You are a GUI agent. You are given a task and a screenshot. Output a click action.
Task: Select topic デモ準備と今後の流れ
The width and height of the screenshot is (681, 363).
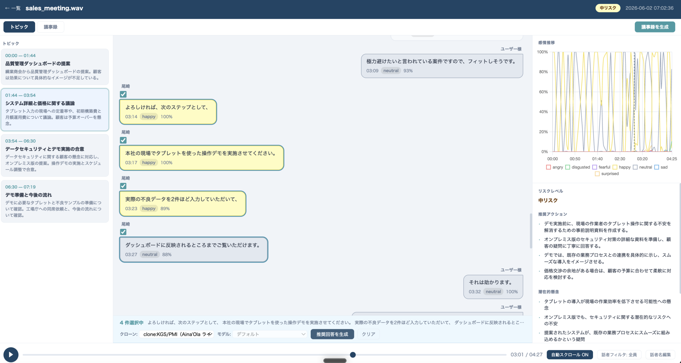[55, 201]
